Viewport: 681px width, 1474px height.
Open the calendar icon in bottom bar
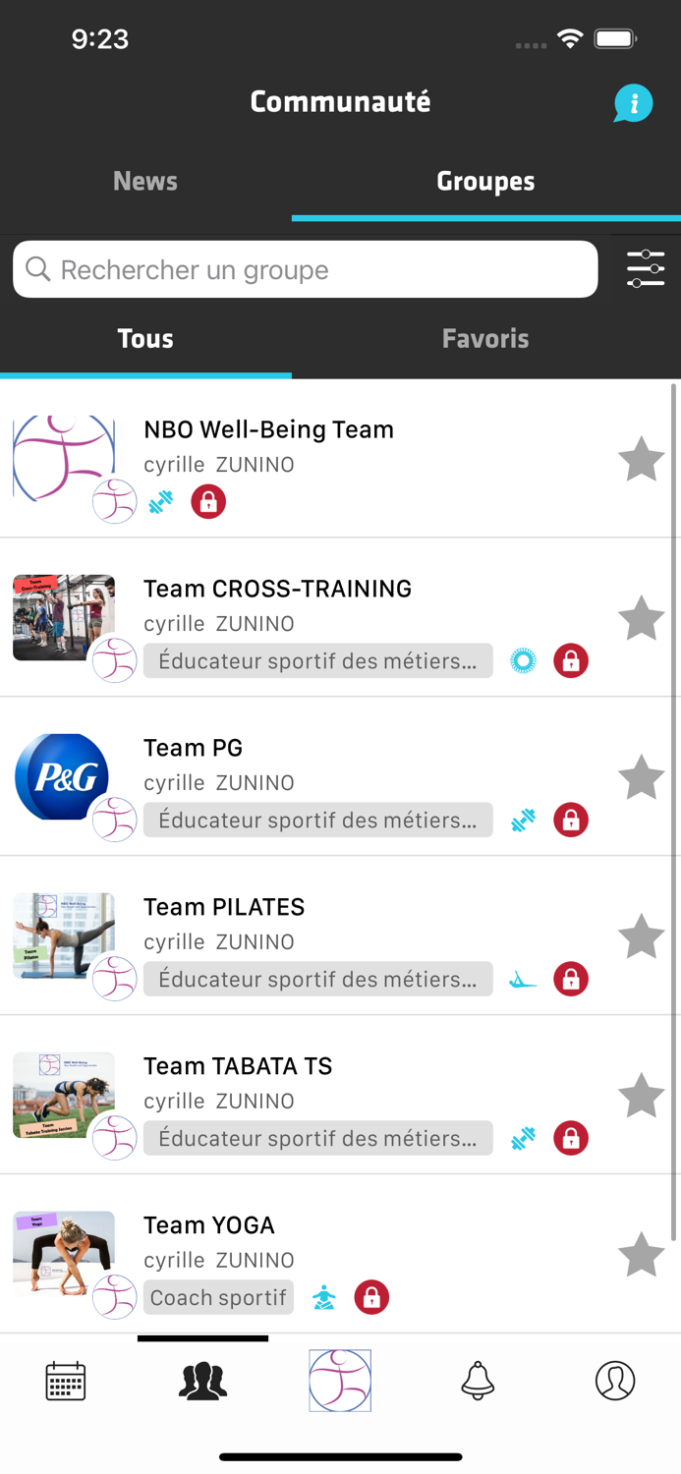click(x=64, y=1381)
